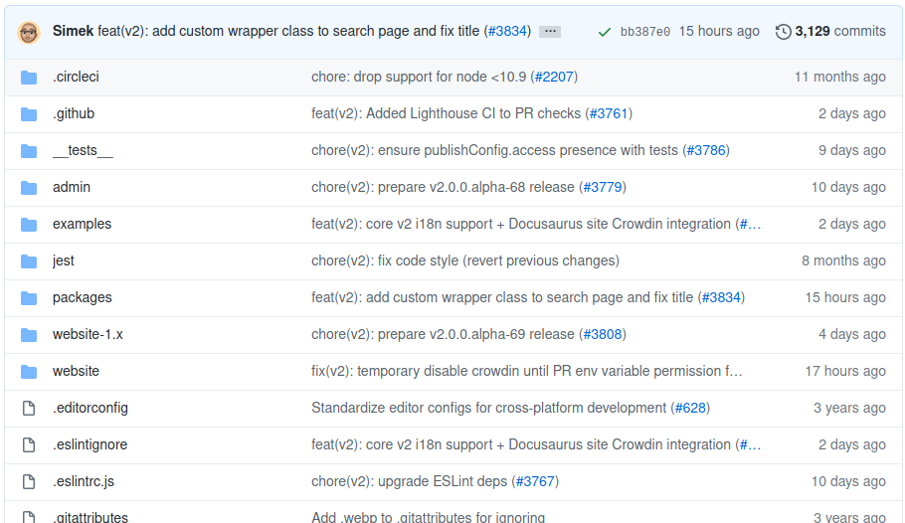Open the examples folder
This screenshot has width=905, height=523.
coord(83,224)
